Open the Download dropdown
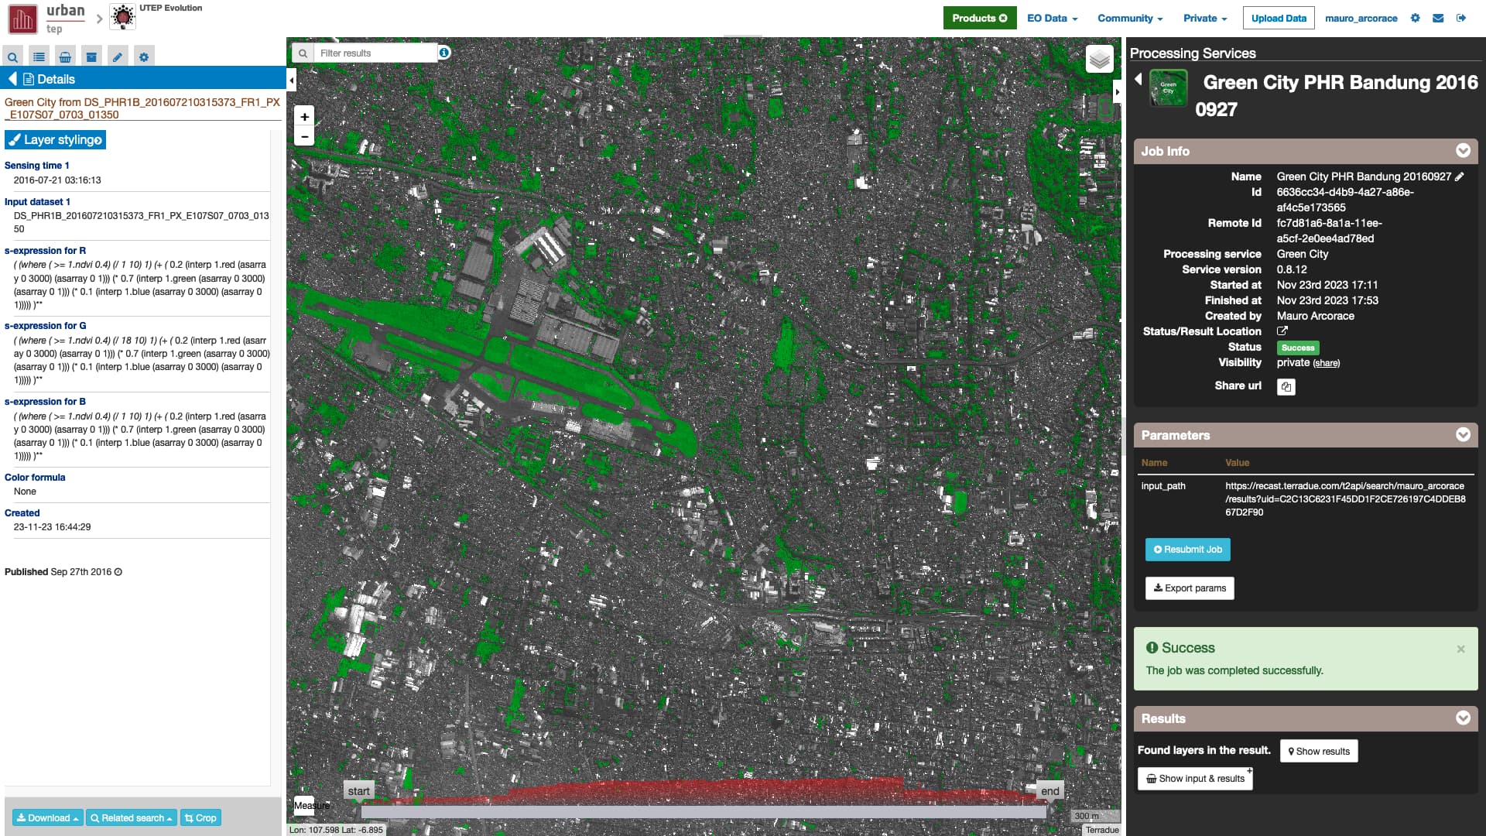This screenshot has width=1486, height=836. coord(47,818)
